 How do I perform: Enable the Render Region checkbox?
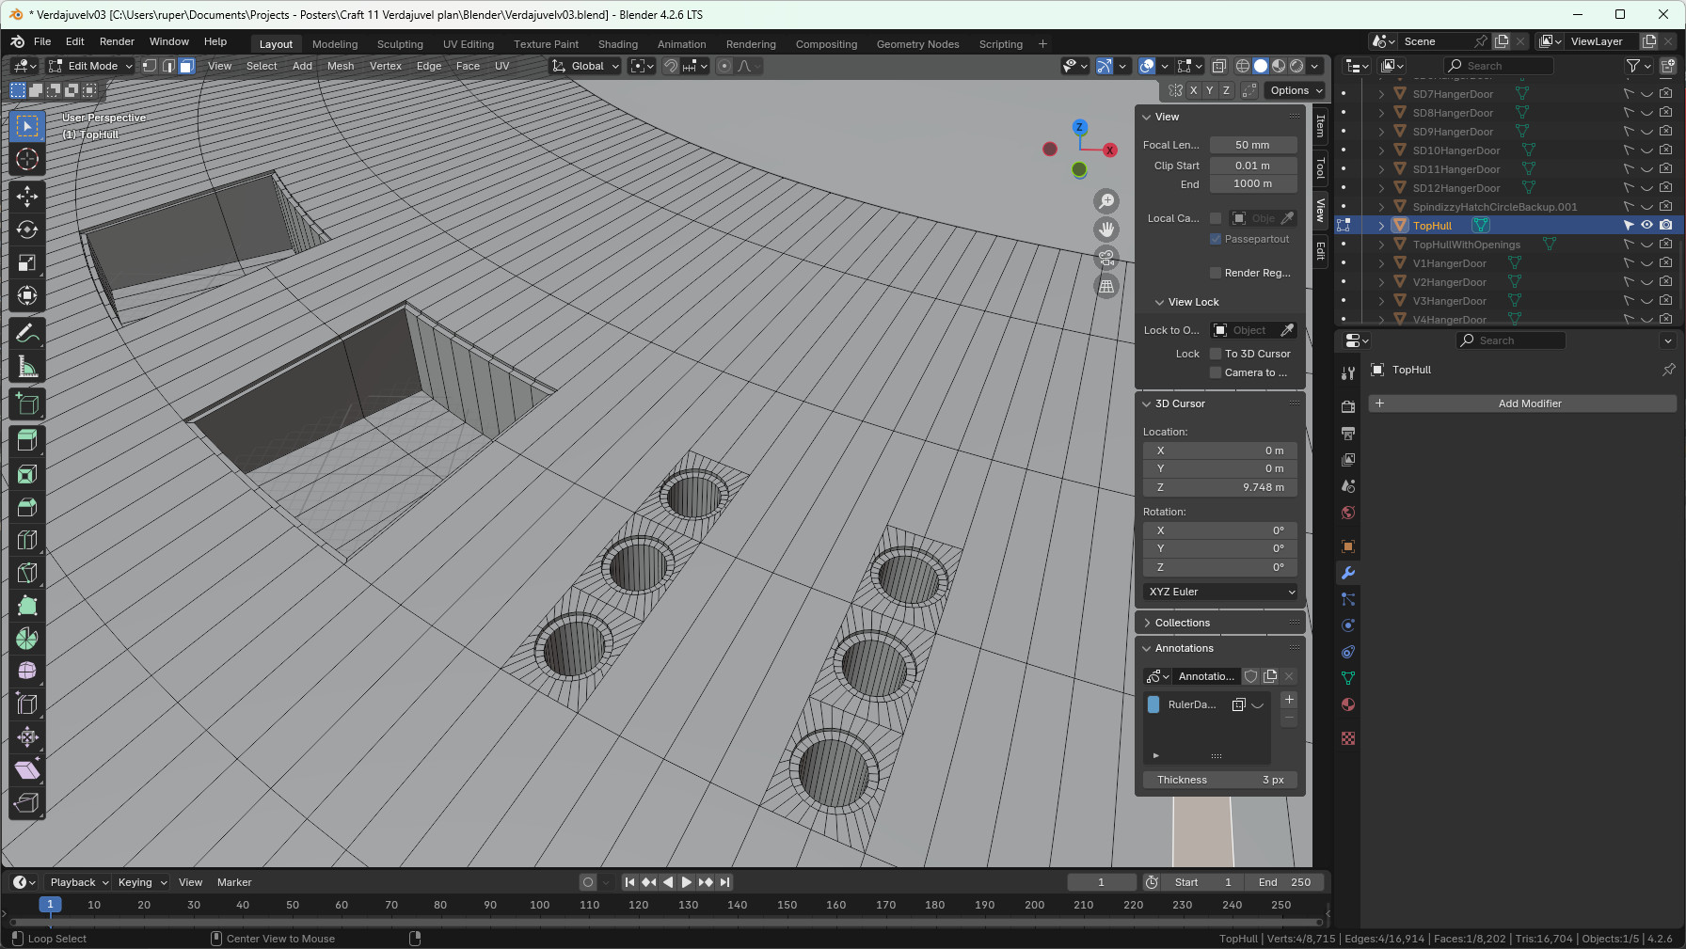coord(1216,273)
